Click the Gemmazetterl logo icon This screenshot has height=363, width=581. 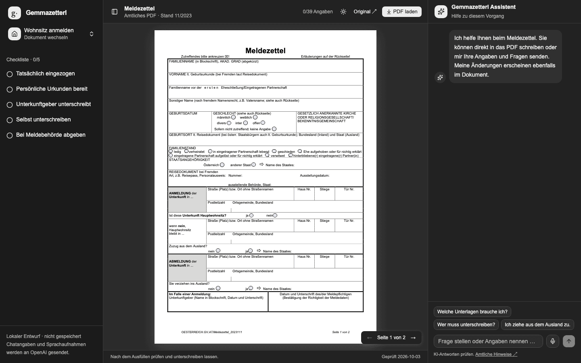click(15, 13)
